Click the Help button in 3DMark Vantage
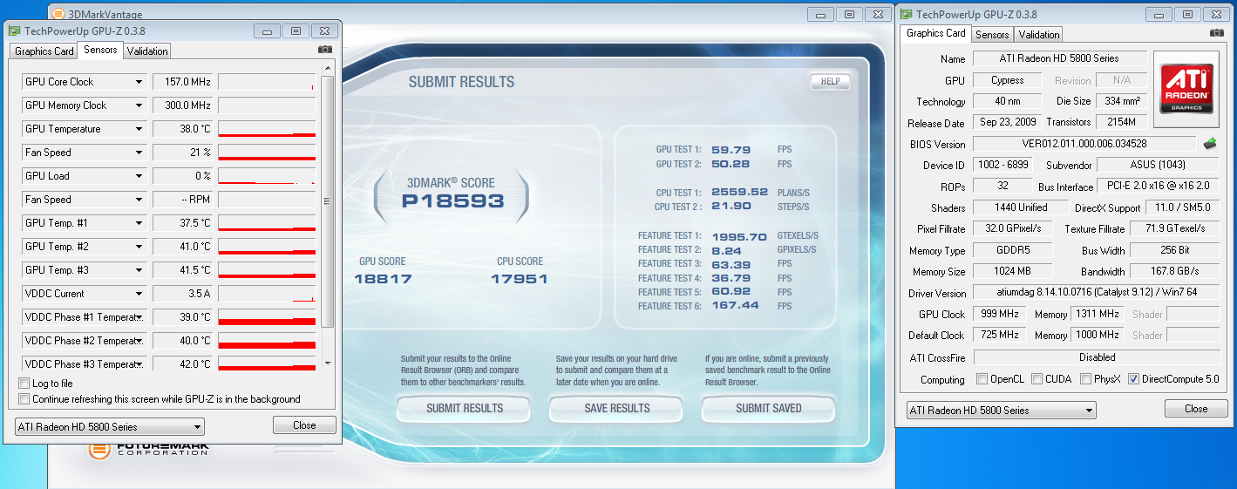 pyautogui.click(x=830, y=82)
